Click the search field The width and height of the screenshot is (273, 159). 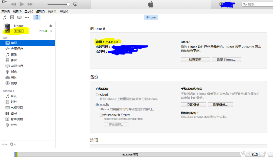258,4
